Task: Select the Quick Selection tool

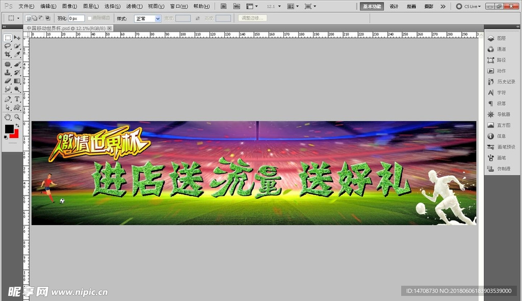Action: (17, 46)
